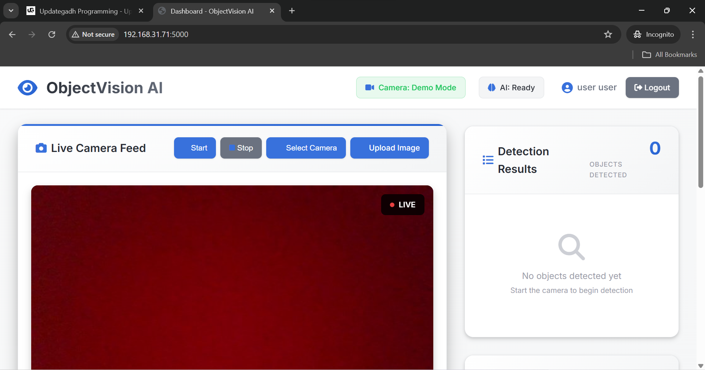Image resolution: width=705 pixels, height=370 pixels.
Task: Click the AI: Ready status badge
Action: [511, 87]
